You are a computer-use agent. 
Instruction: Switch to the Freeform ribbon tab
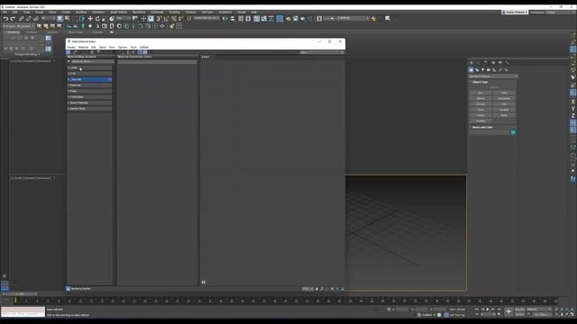[32, 32]
